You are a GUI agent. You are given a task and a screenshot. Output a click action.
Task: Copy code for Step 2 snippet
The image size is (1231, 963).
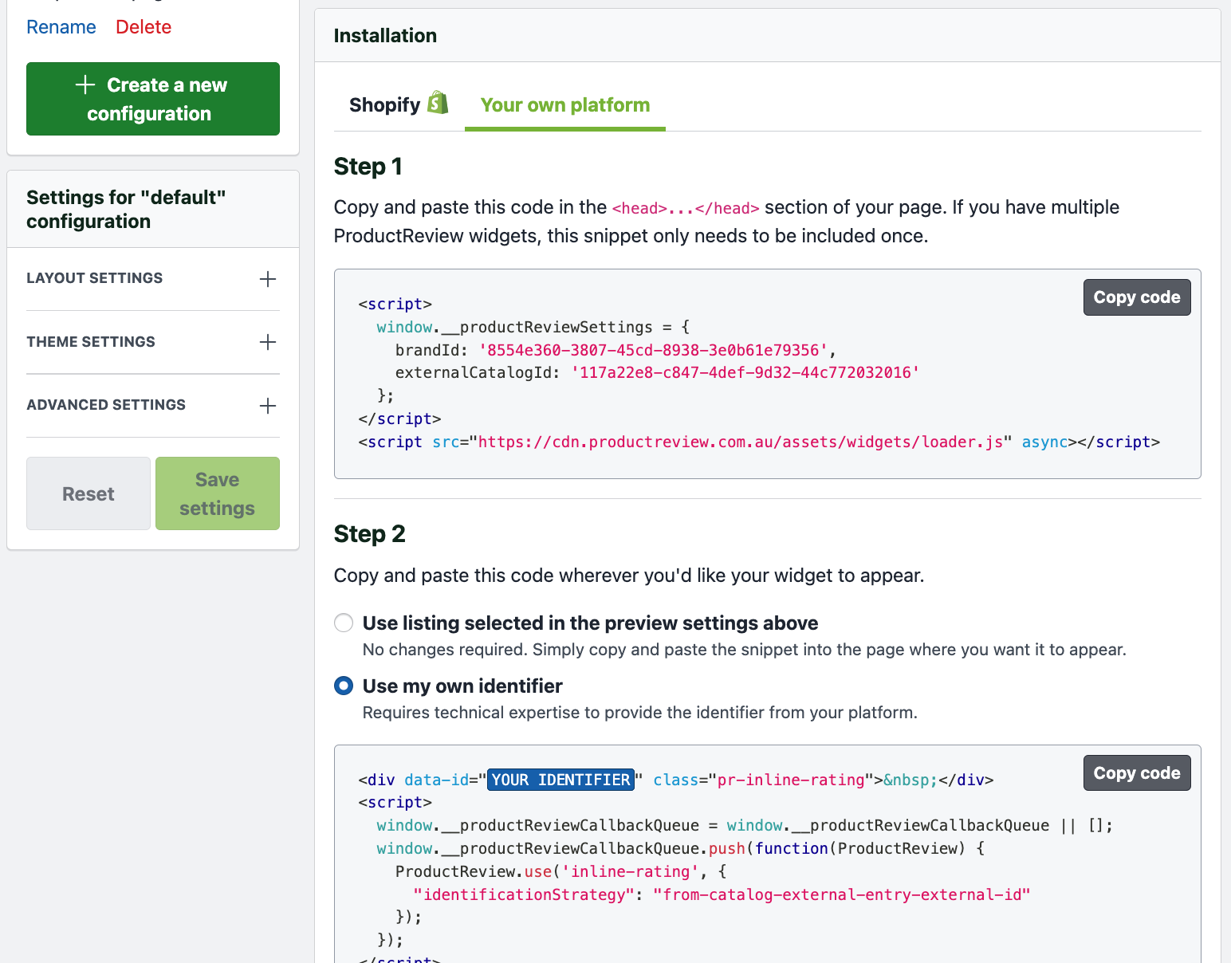(1137, 773)
